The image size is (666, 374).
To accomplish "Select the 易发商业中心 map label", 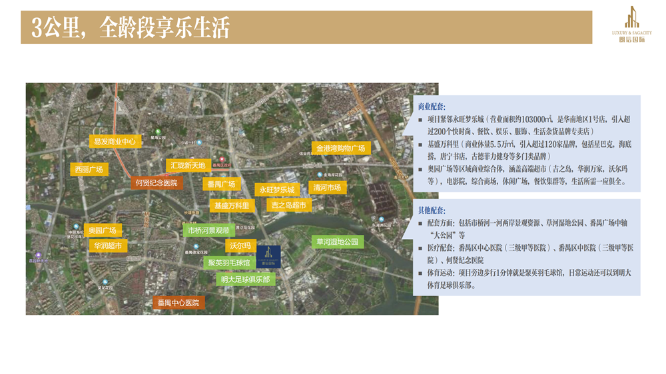I will (115, 141).
